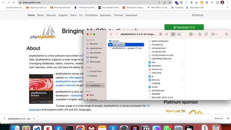231x130 pixels.
Task: Open the Sponsors nav item
Action: tap(105, 15)
